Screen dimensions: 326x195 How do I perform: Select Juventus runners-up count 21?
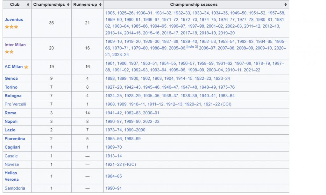[87, 23]
